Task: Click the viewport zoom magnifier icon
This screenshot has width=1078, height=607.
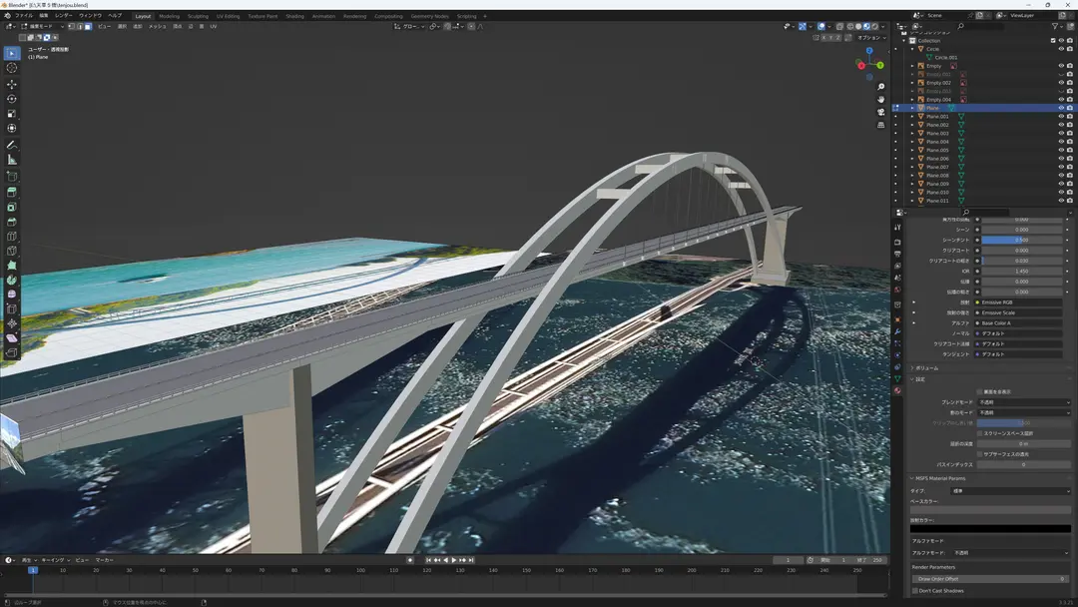Action: 880,87
